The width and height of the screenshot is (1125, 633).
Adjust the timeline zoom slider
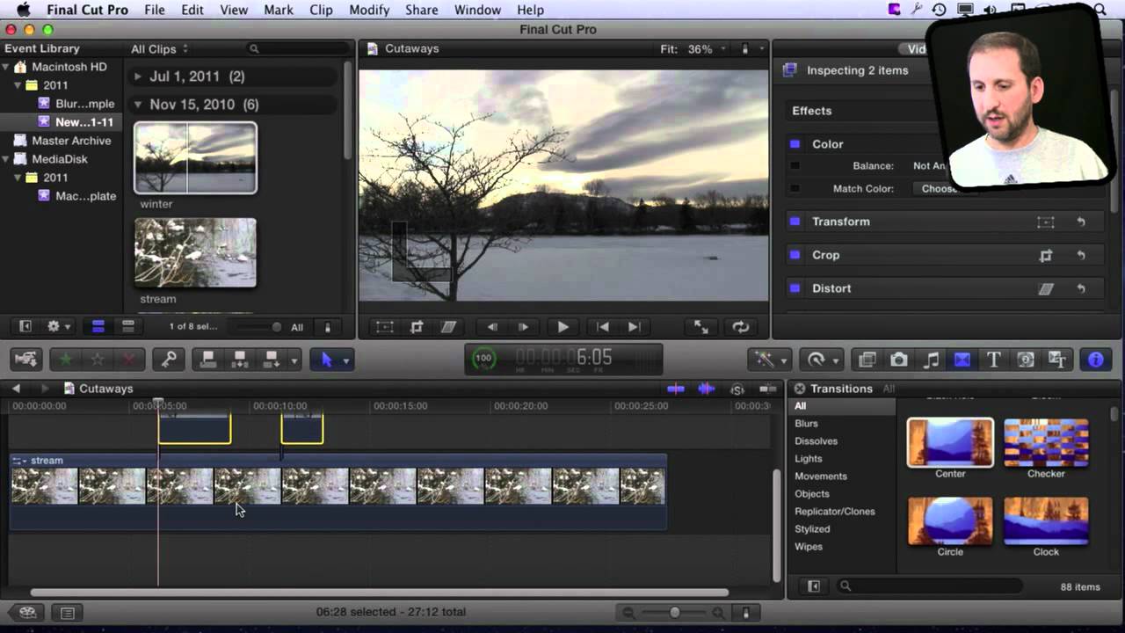coord(674,613)
